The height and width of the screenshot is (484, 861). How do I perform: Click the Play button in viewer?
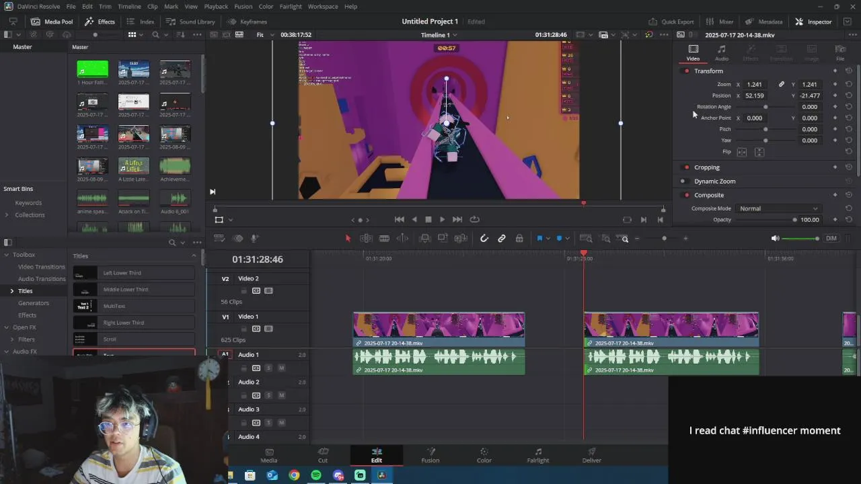point(442,220)
